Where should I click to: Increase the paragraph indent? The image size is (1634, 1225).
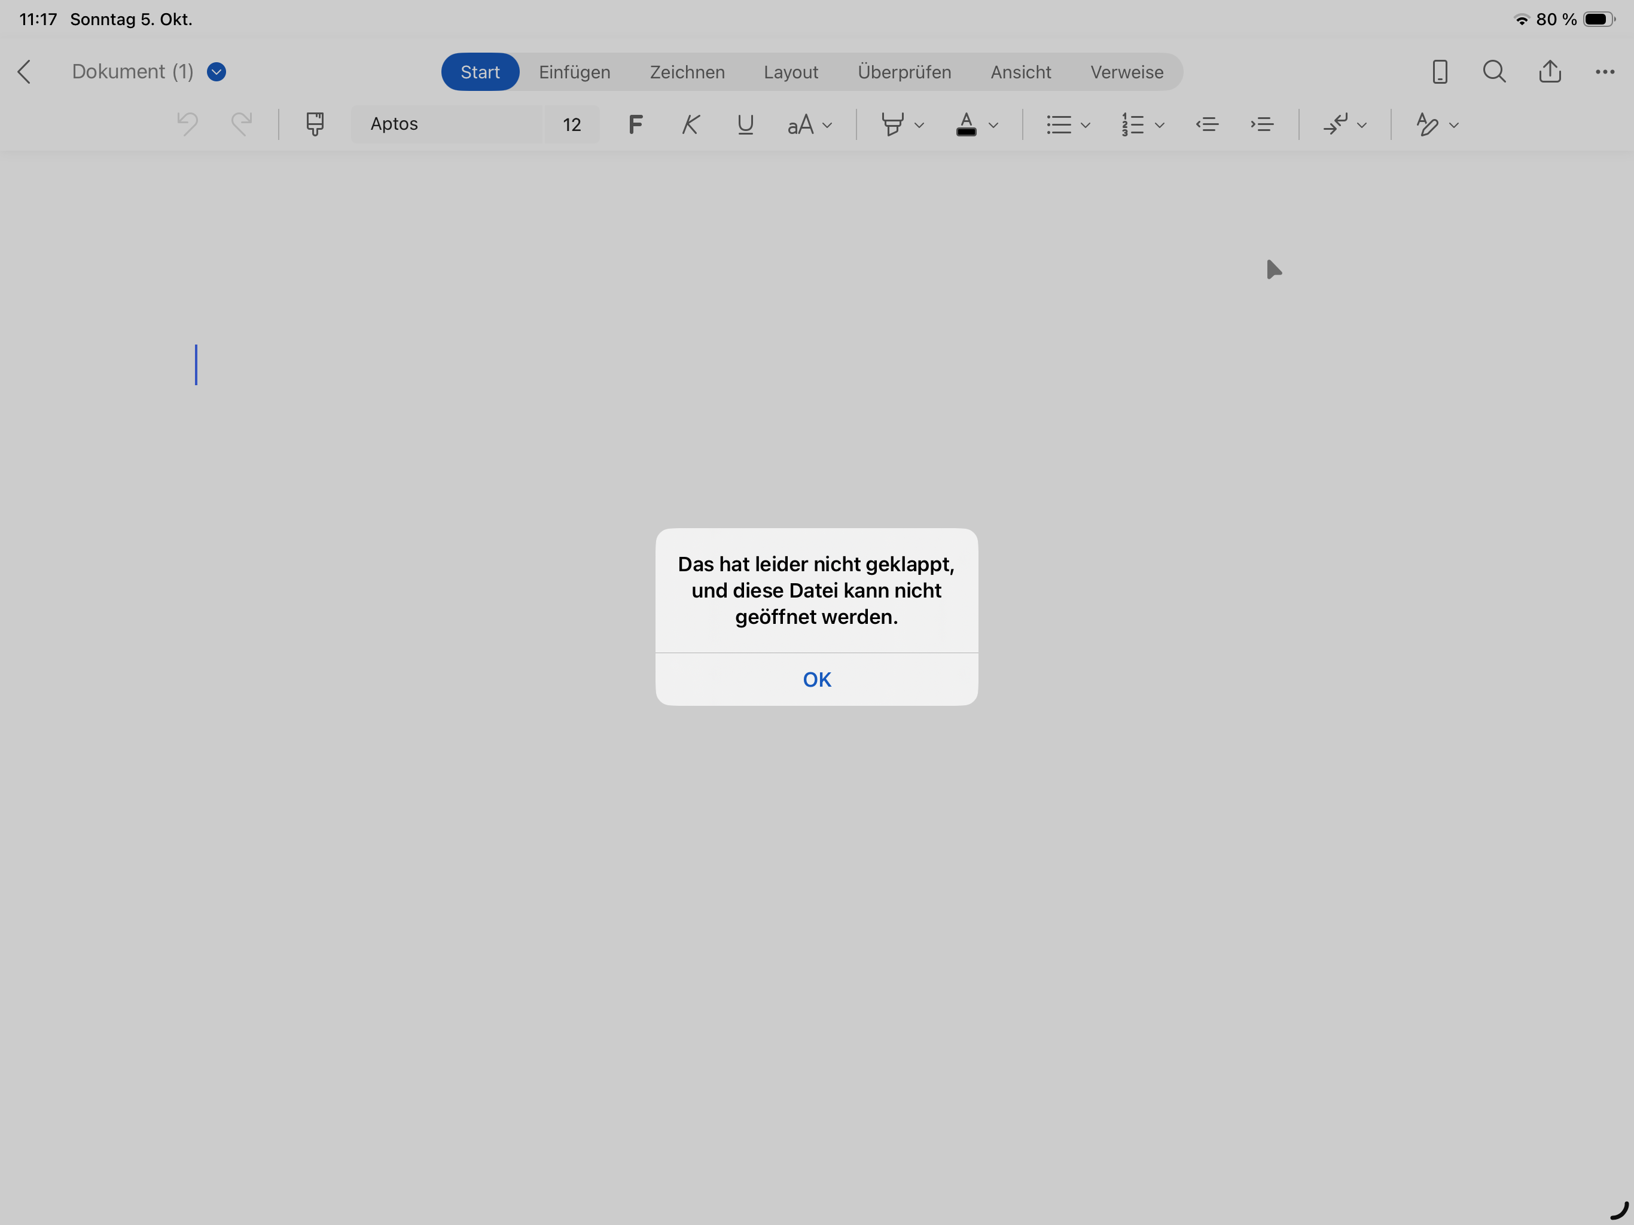pos(1262,124)
